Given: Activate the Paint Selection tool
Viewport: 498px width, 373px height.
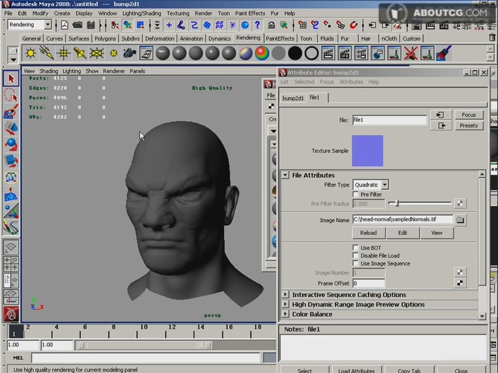Looking at the screenshot, I should (x=11, y=112).
